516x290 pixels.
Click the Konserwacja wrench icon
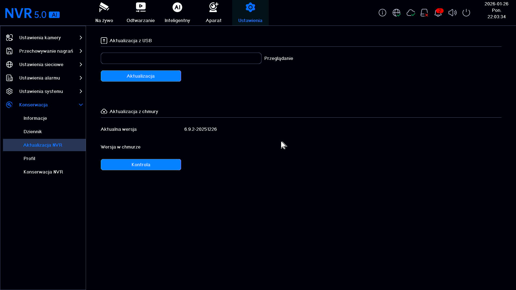click(x=9, y=105)
